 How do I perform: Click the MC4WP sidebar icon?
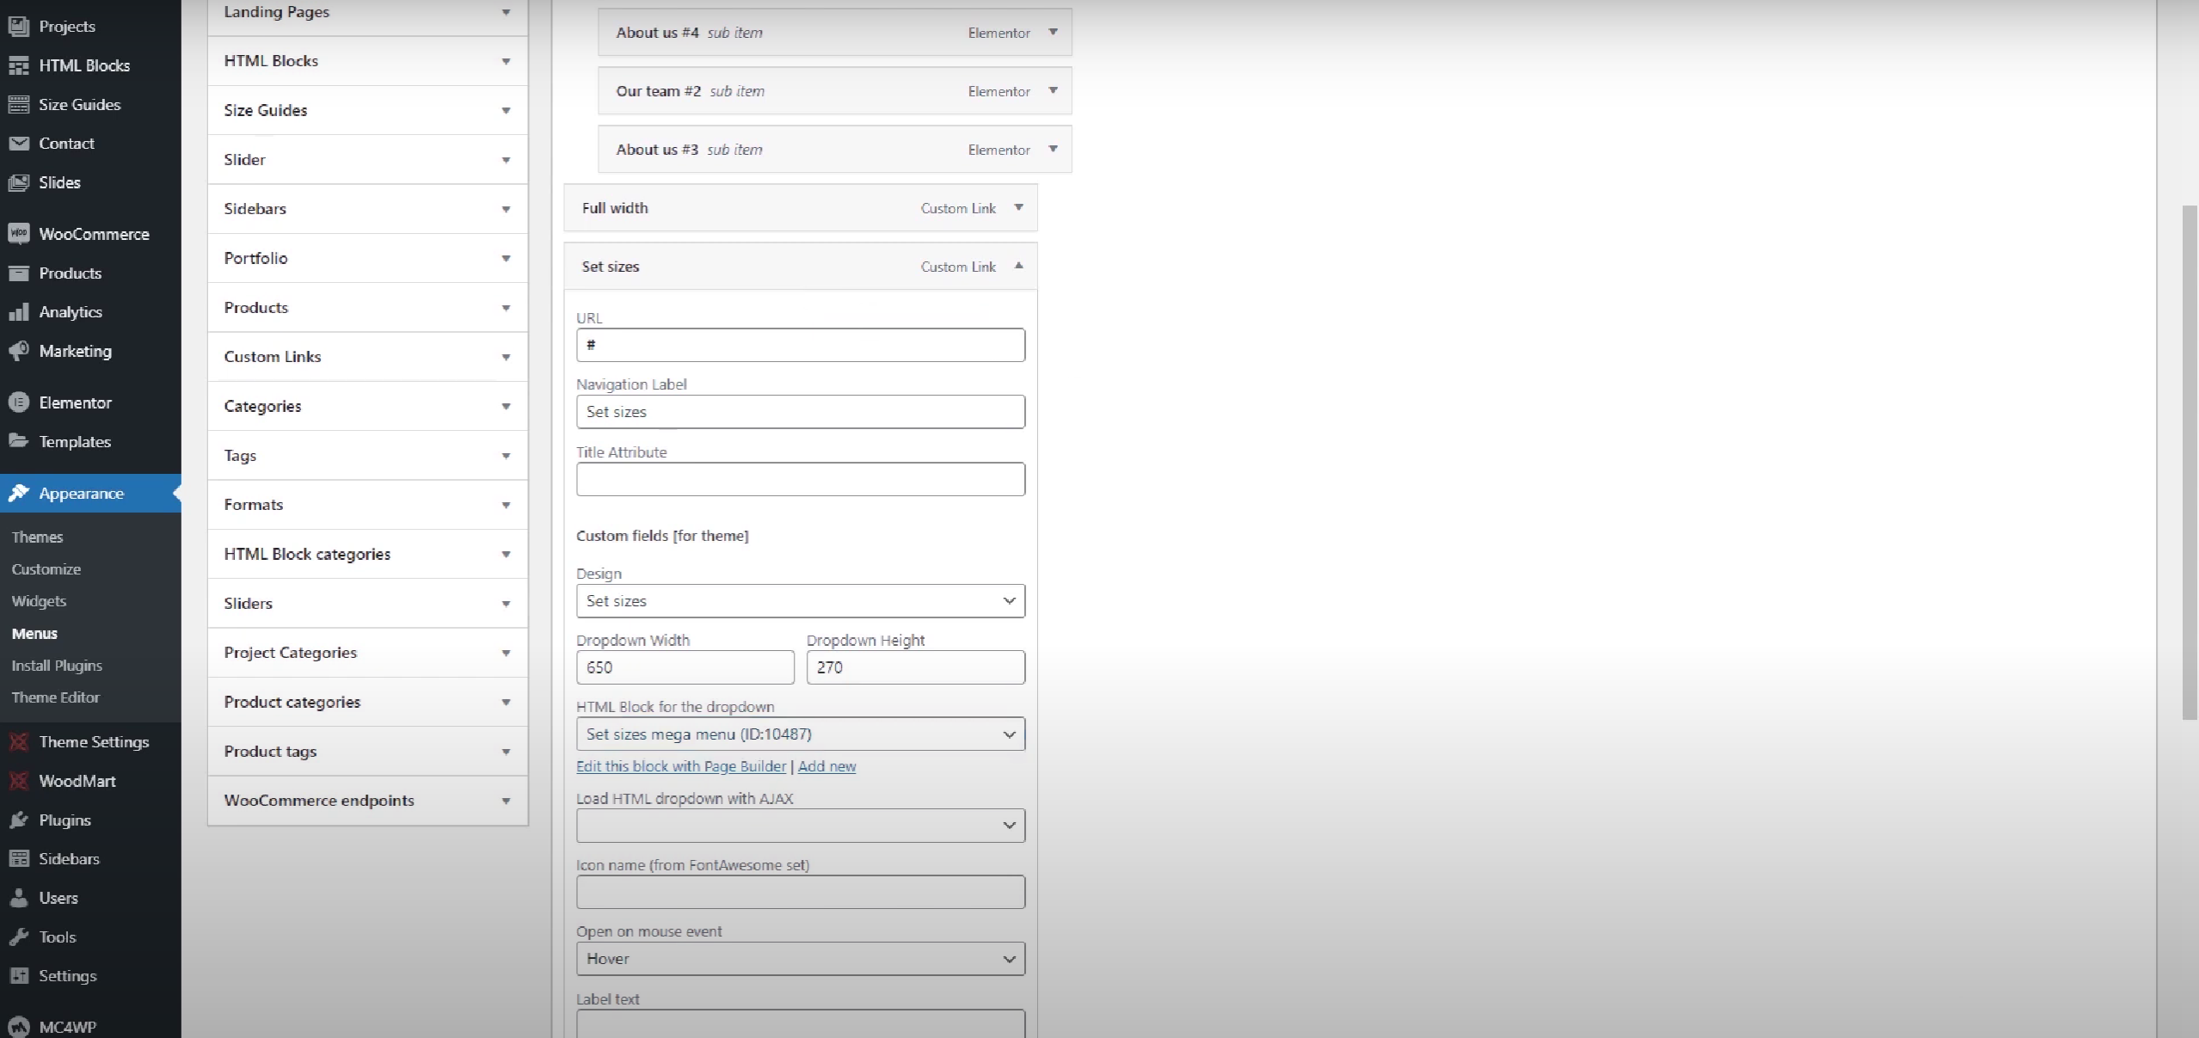pyautogui.click(x=18, y=1026)
